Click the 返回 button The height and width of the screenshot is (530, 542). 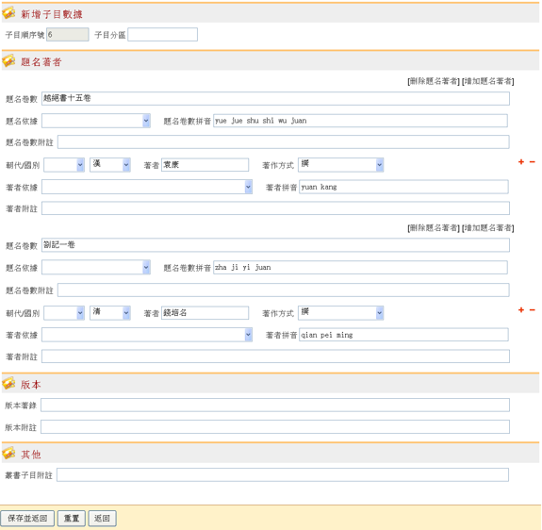[x=102, y=519]
